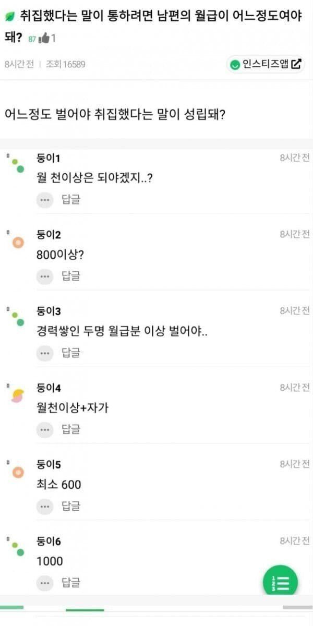The height and width of the screenshot is (626, 313).
Task: Open the more options icon under 둥이6
Action: pos(45,582)
